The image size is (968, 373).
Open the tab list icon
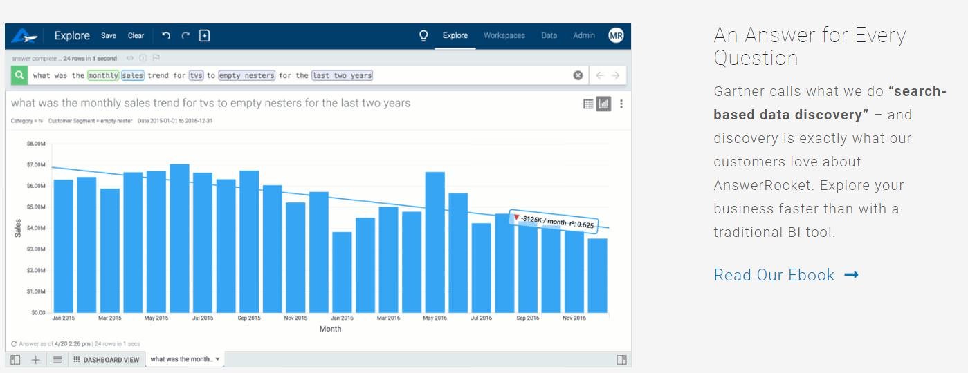[57, 360]
